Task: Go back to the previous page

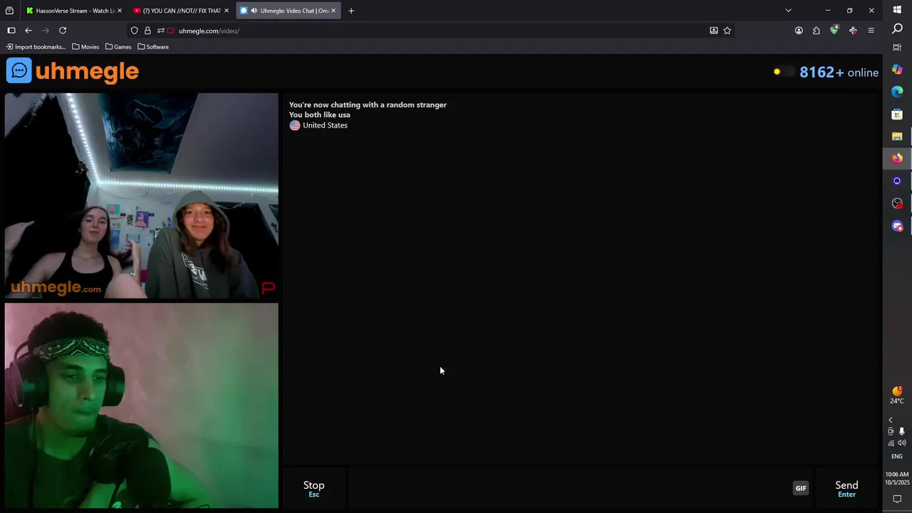Action: click(28, 31)
